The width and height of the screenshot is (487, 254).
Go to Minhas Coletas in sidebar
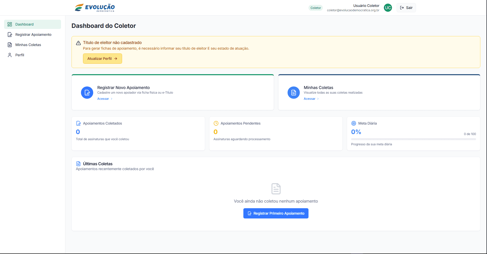[x=28, y=45]
